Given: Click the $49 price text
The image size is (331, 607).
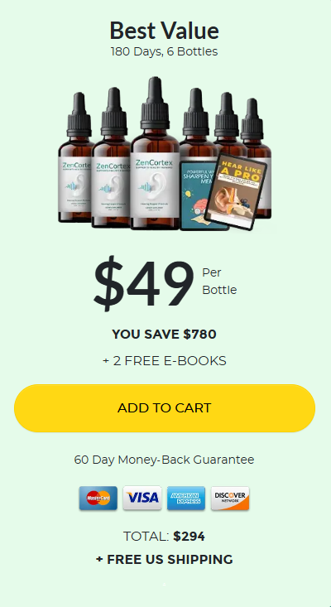Looking at the screenshot, I should (x=143, y=284).
